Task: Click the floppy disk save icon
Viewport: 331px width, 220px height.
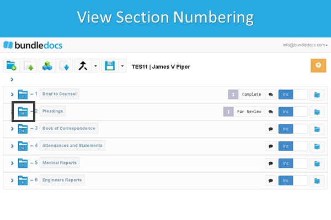Action: [x=110, y=66]
